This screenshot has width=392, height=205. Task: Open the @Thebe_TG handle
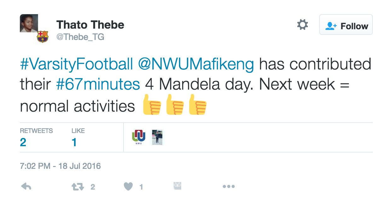click(x=80, y=37)
